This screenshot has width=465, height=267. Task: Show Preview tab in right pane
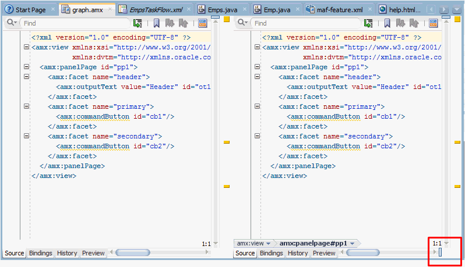(324, 254)
